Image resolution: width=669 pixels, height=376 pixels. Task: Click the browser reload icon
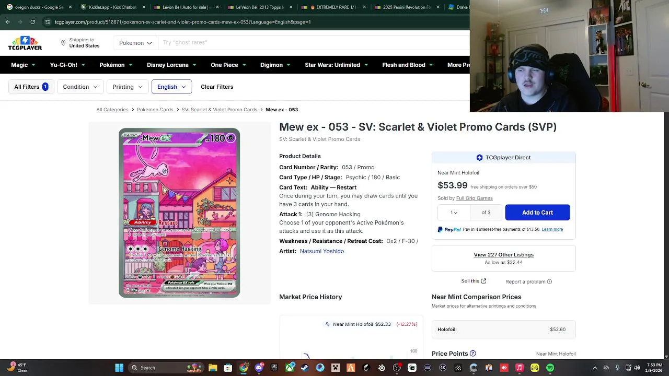pyautogui.click(x=32, y=22)
